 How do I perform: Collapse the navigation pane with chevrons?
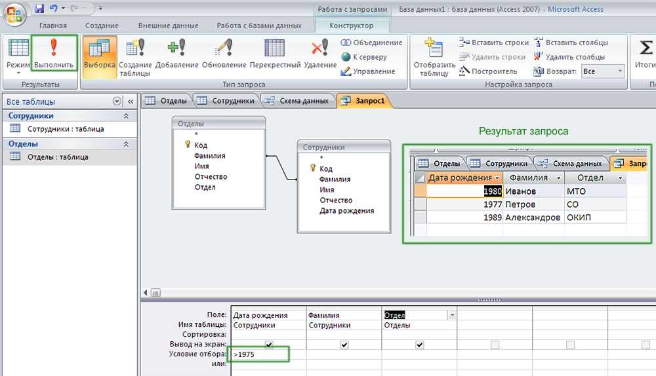click(x=131, y=102)
